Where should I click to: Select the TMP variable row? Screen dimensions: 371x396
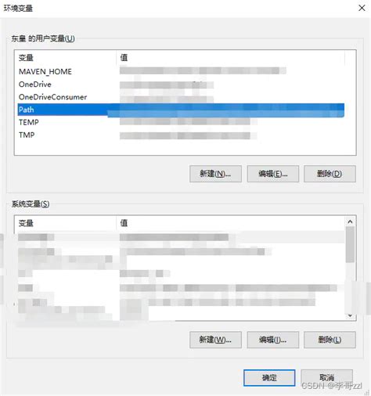(182, 135)
